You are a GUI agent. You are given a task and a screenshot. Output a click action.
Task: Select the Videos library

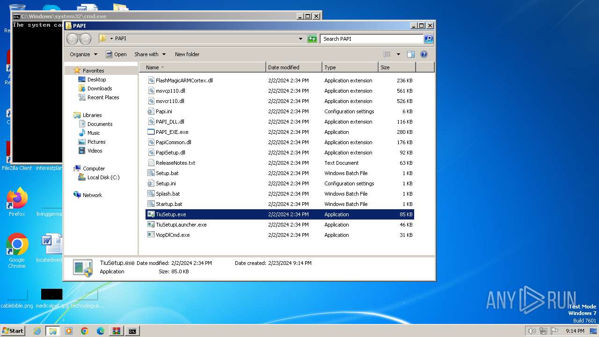[x=95, y=151]
